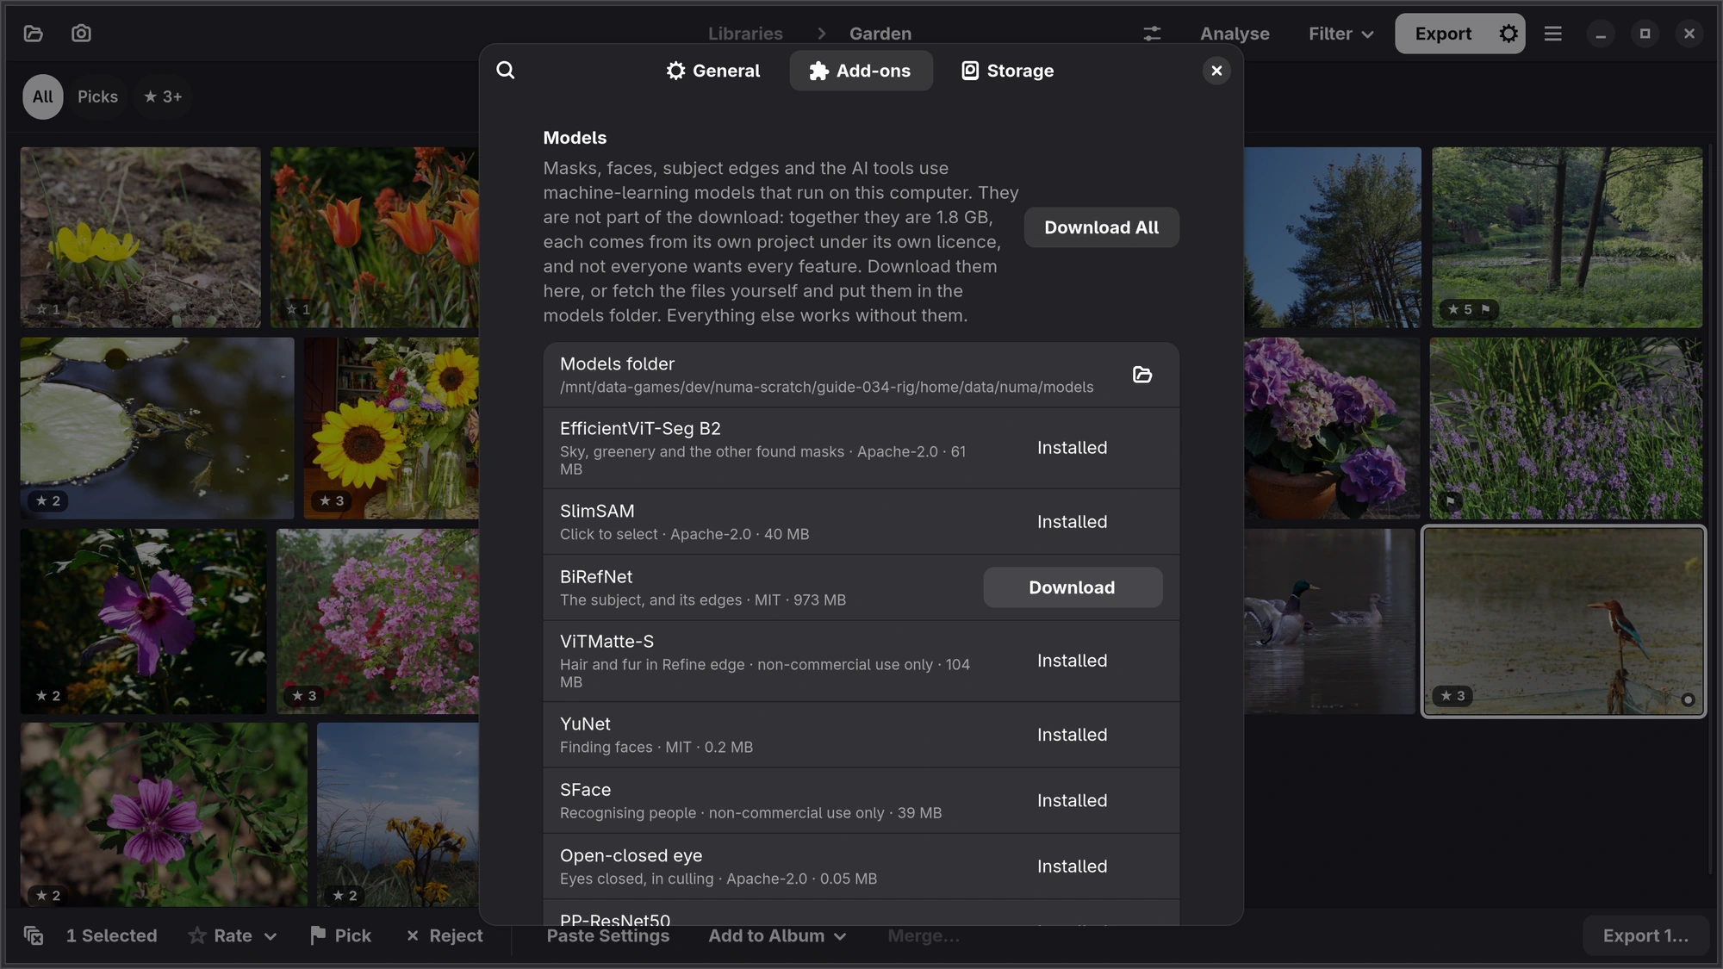
Task: Click the SFace model row title
Action: [x=585, y=790]
